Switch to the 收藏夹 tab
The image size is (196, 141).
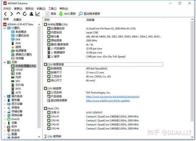tap(17, 20)
